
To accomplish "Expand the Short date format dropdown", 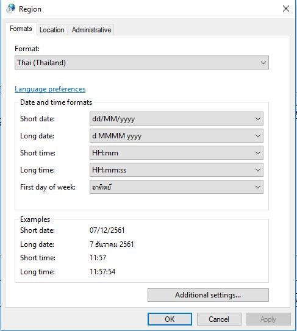I will pyautogui.click(x=176, y=119).
